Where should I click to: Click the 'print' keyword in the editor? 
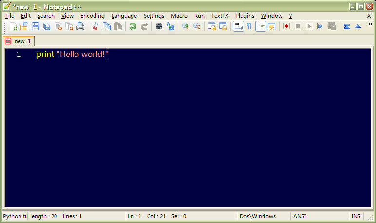click(x=45, y=55)
